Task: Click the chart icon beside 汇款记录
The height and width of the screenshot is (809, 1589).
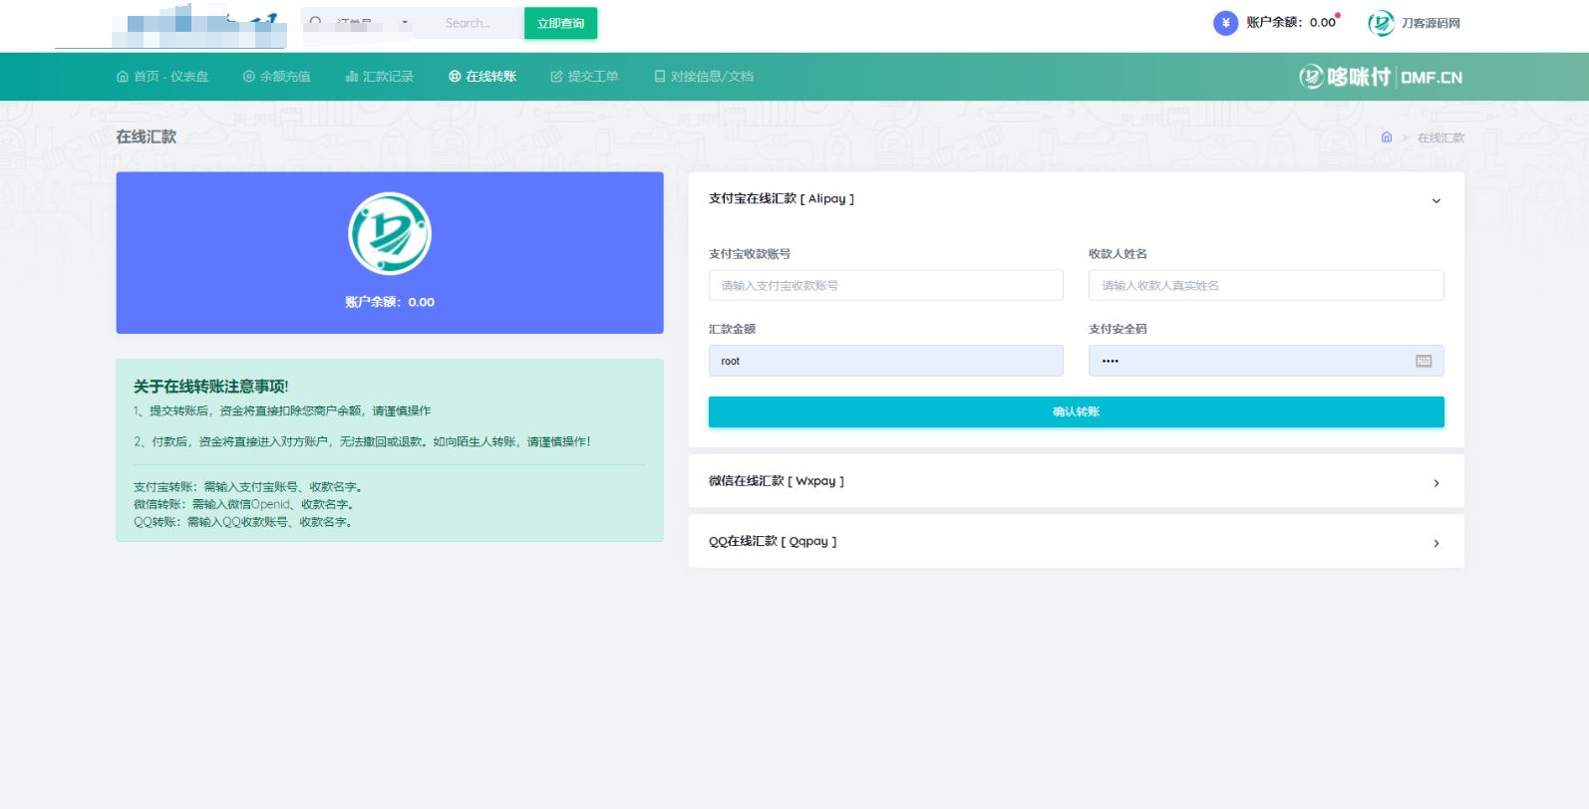Action: (x=351, y=77)
